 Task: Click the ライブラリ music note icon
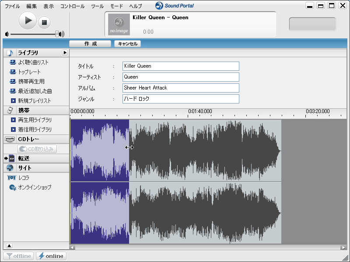pyautogui.click(x=10, y=53)
